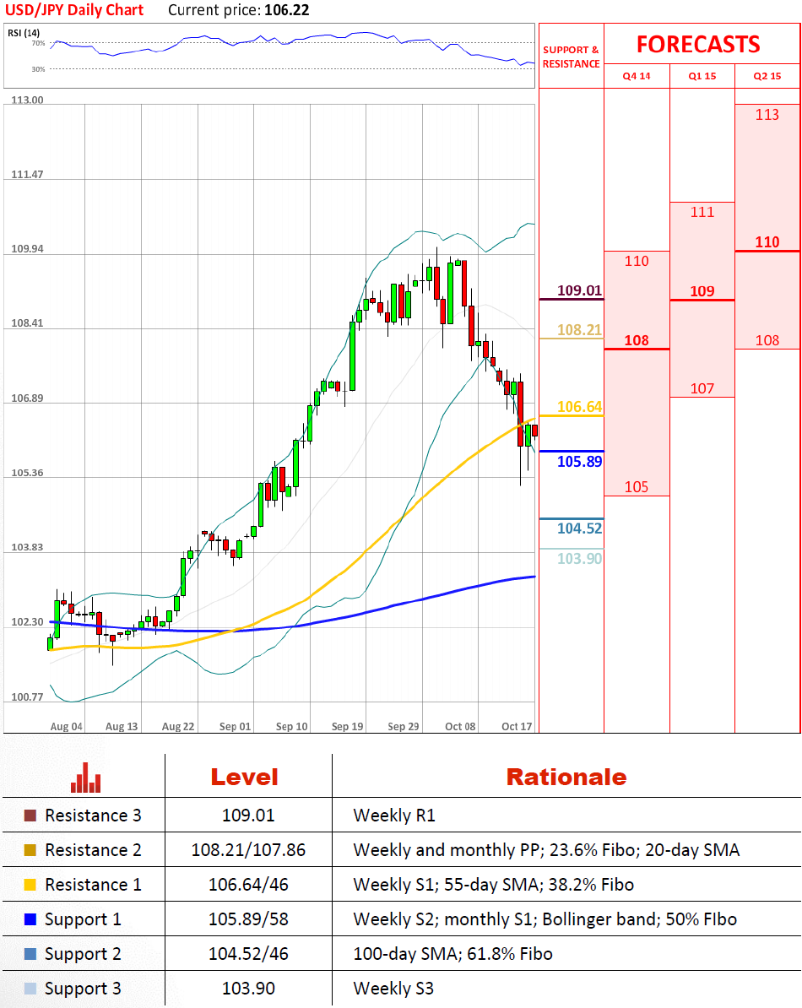Select the USD/JPY Daily Chart title
The height and width of the screenshot is (1008, 802).
(x=74, y=10)
